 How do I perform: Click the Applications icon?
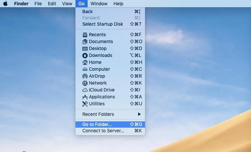click(x=85, y=97)
